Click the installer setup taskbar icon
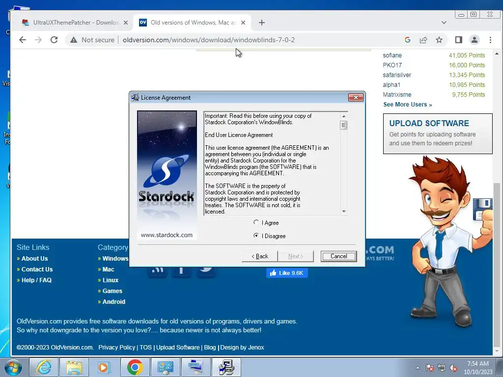Viewport: 503px width, 377px height. coord(226,367)
